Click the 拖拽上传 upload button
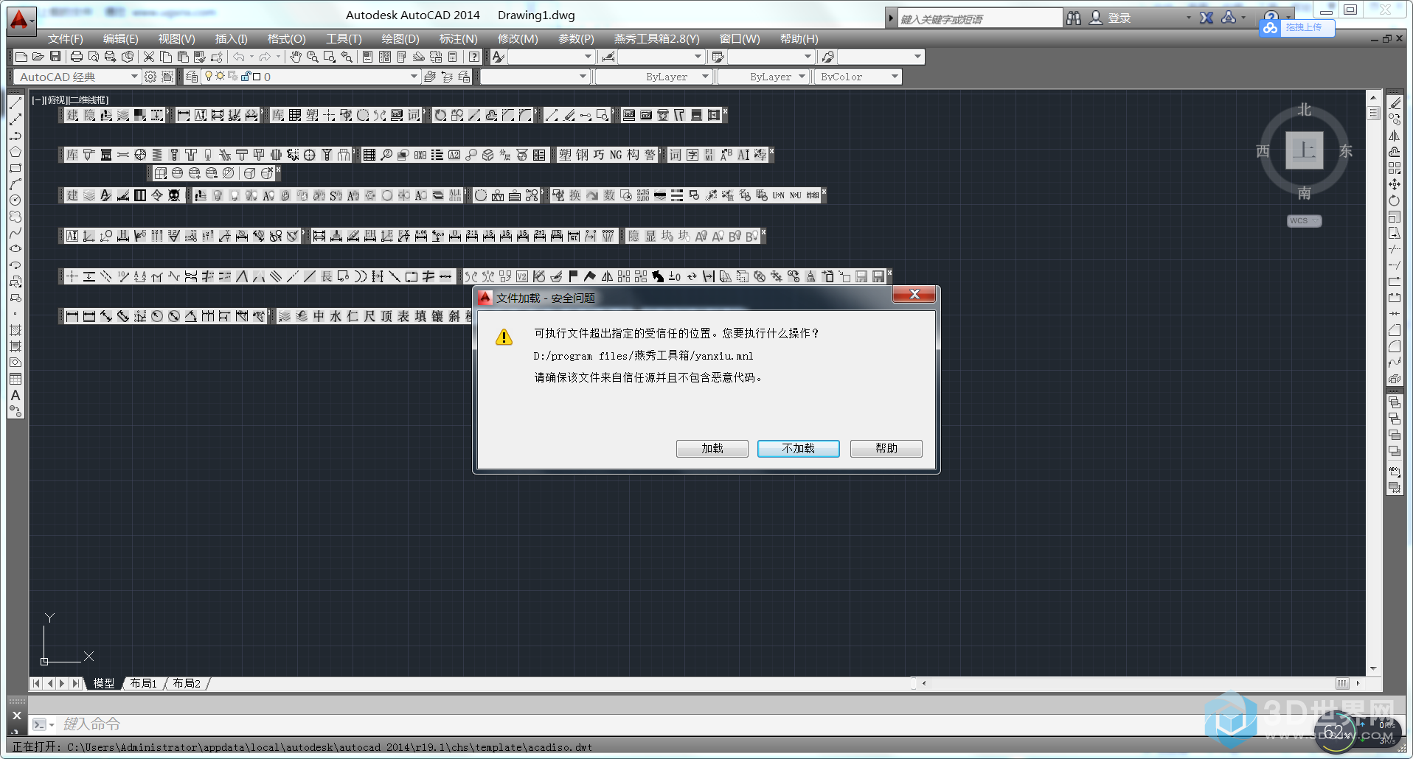 click(x=1297, y=28)
